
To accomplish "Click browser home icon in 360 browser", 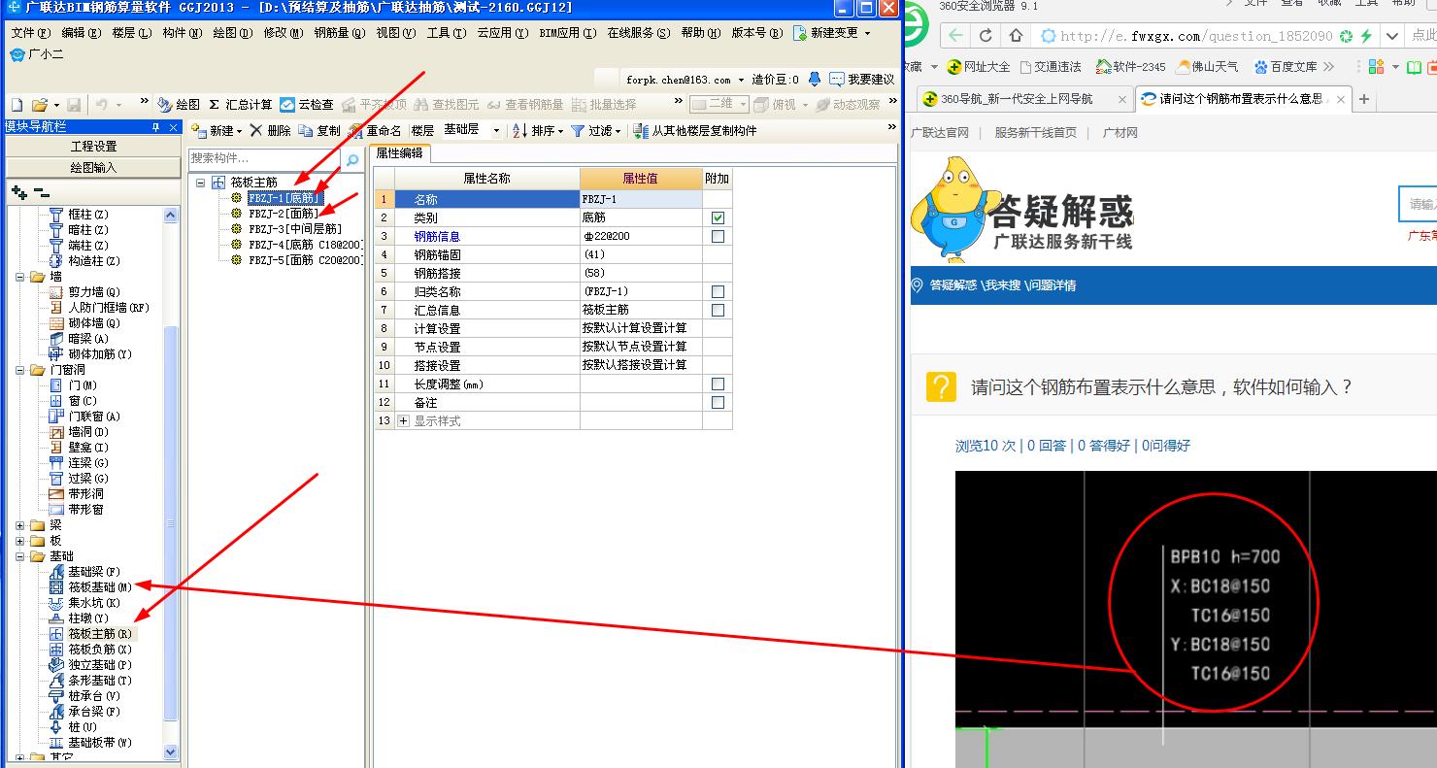I will (1016, 36).
